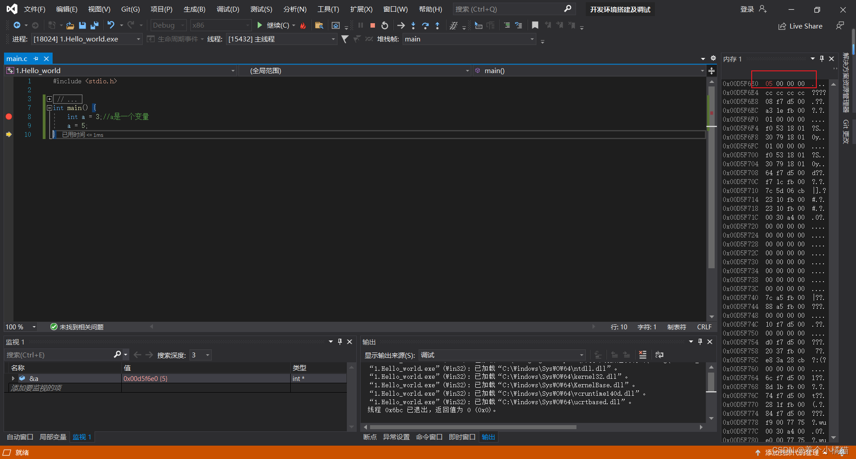Stop debugging with the red square

tap(373, 25)
